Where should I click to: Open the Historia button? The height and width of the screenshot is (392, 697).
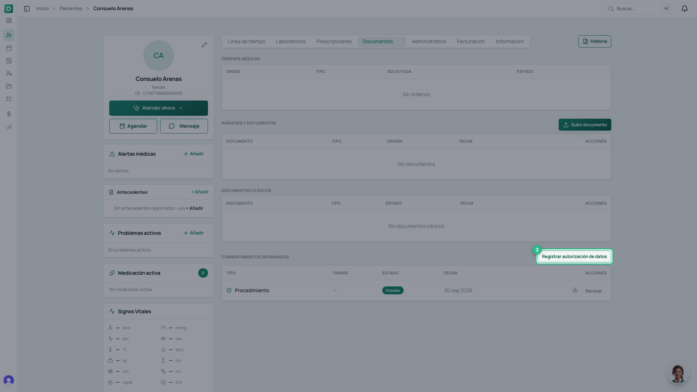click(x=595, y=41)
